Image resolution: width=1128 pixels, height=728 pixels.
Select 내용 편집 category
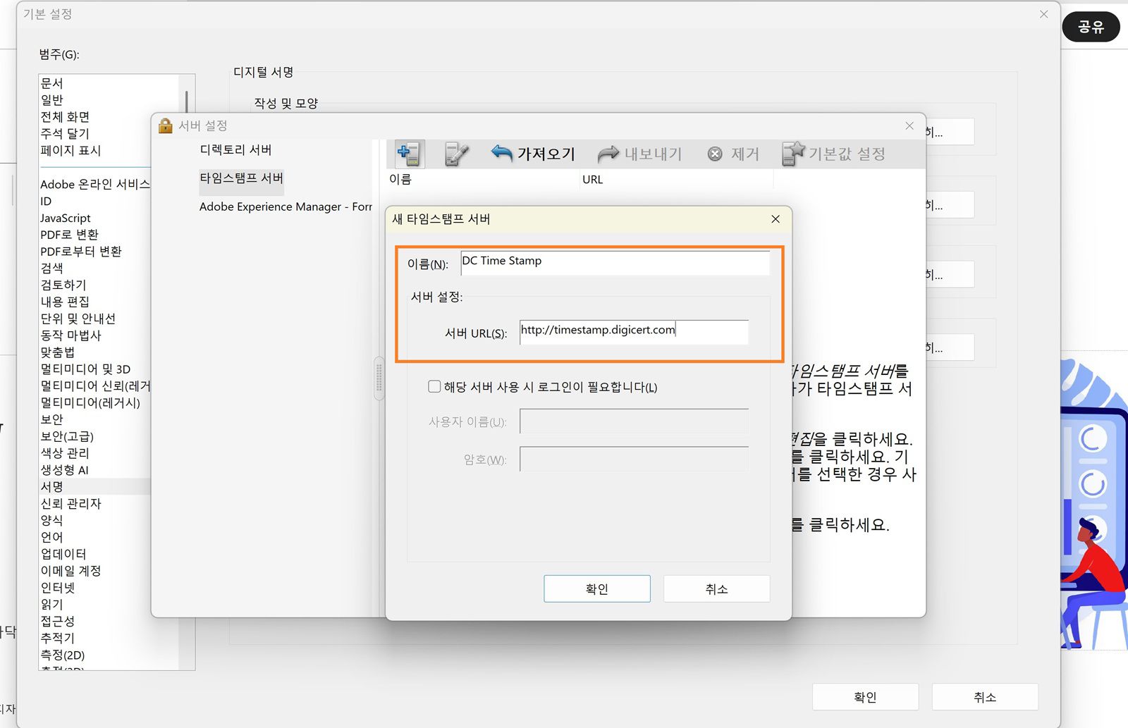(65, 302)
